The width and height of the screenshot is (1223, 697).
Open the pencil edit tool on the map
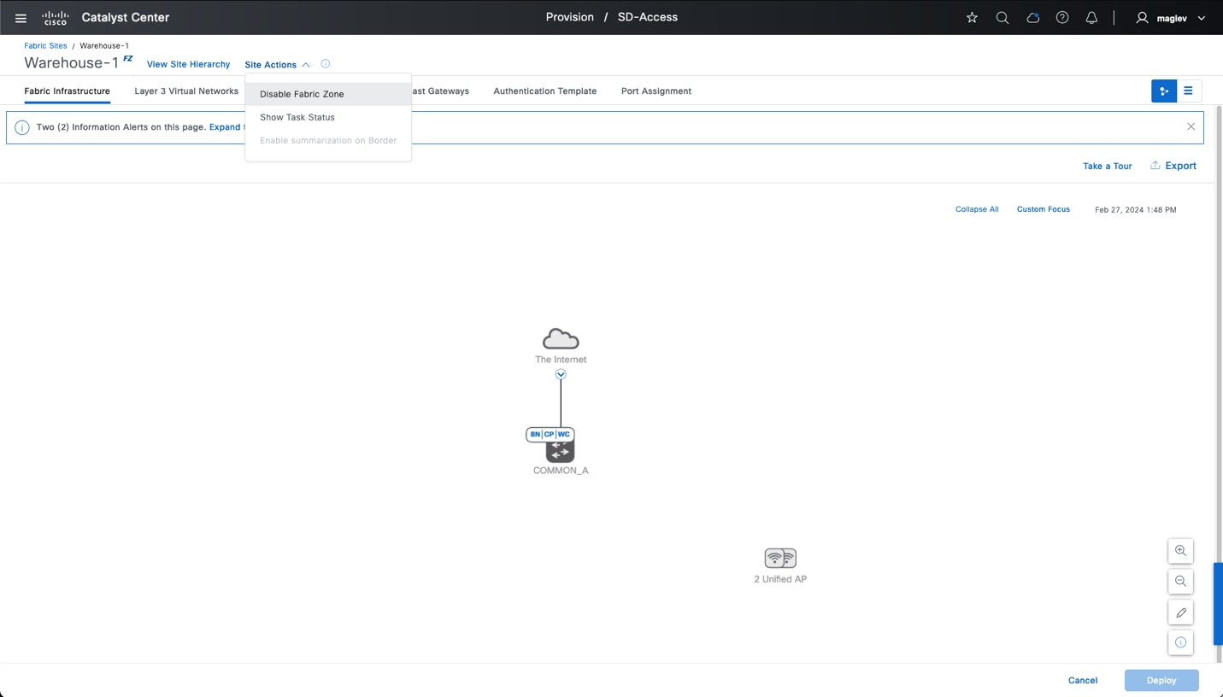(x=1180, y=612)
